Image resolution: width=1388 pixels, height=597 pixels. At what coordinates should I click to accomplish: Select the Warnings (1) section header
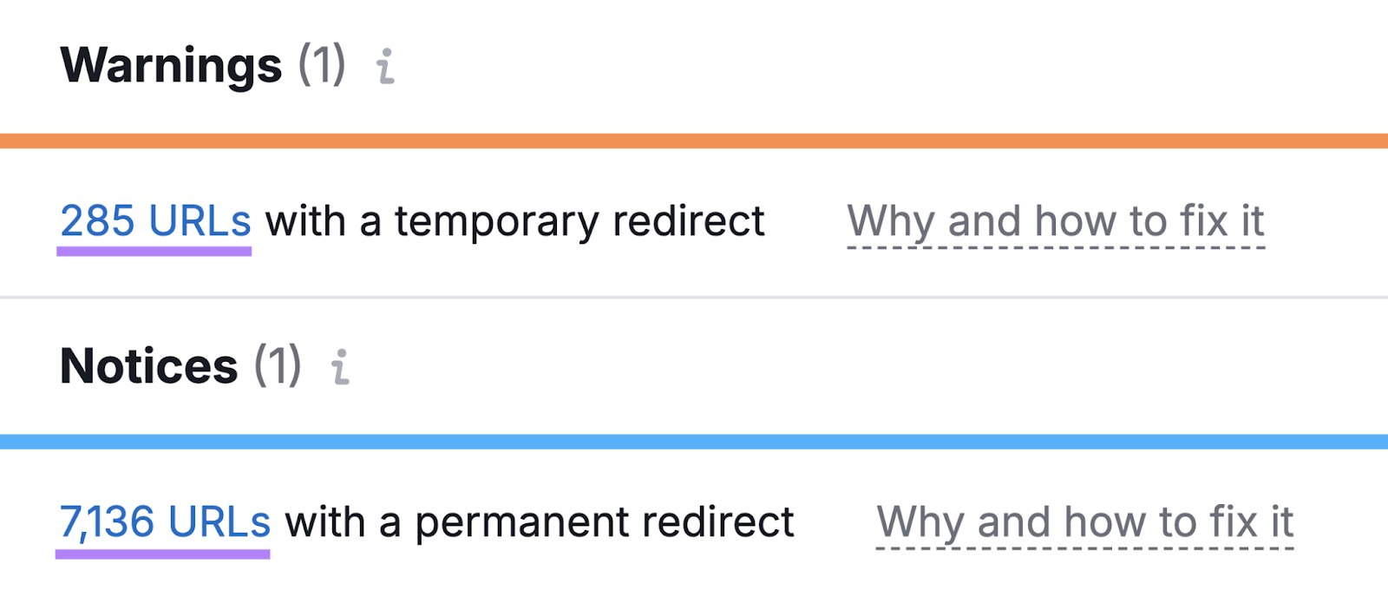pos(201,62)
